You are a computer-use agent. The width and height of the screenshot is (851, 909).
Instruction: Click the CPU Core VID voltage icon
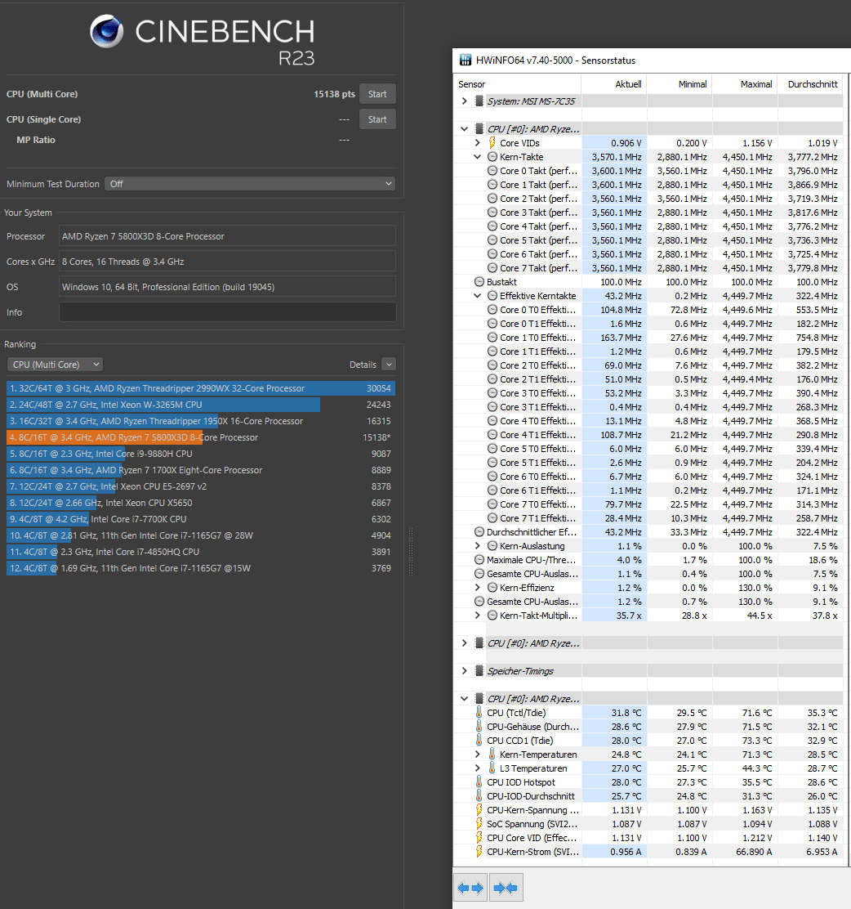point(479,838)
